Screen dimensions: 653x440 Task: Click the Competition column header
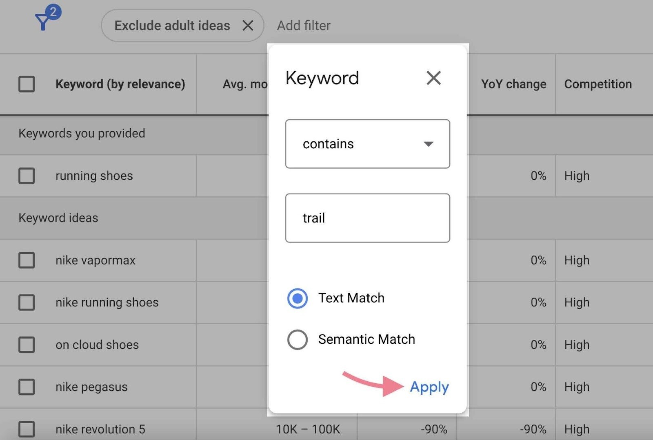pyautogui.click(x=598, y=84)
